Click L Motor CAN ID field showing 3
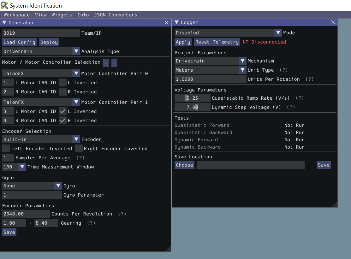This screenshot has width=351, height=259. (x=8, y=111)
